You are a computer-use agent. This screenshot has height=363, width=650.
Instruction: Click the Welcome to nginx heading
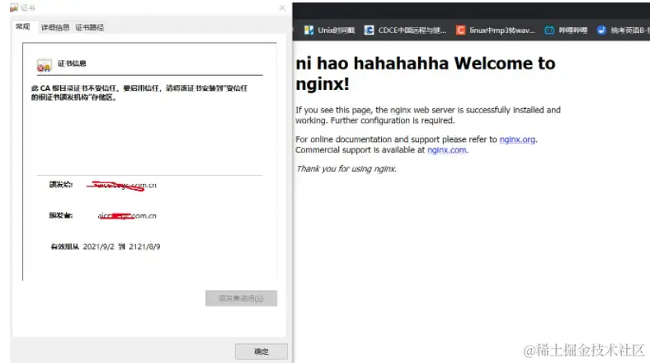click(426, 73)
